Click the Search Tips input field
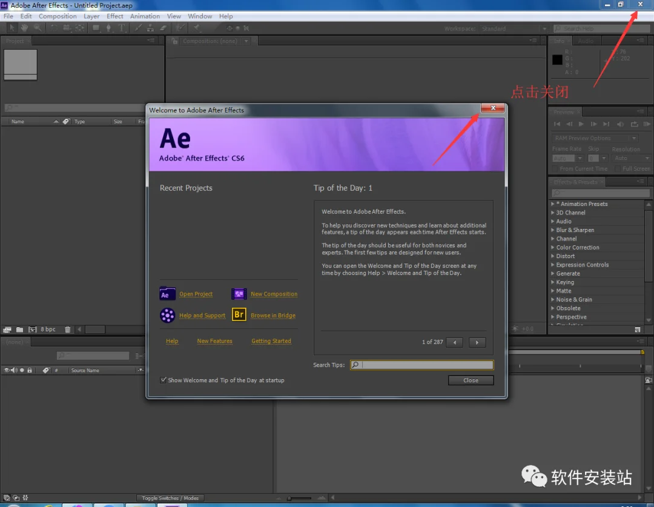This screenshot has height=507, width=654. (421, 365)
